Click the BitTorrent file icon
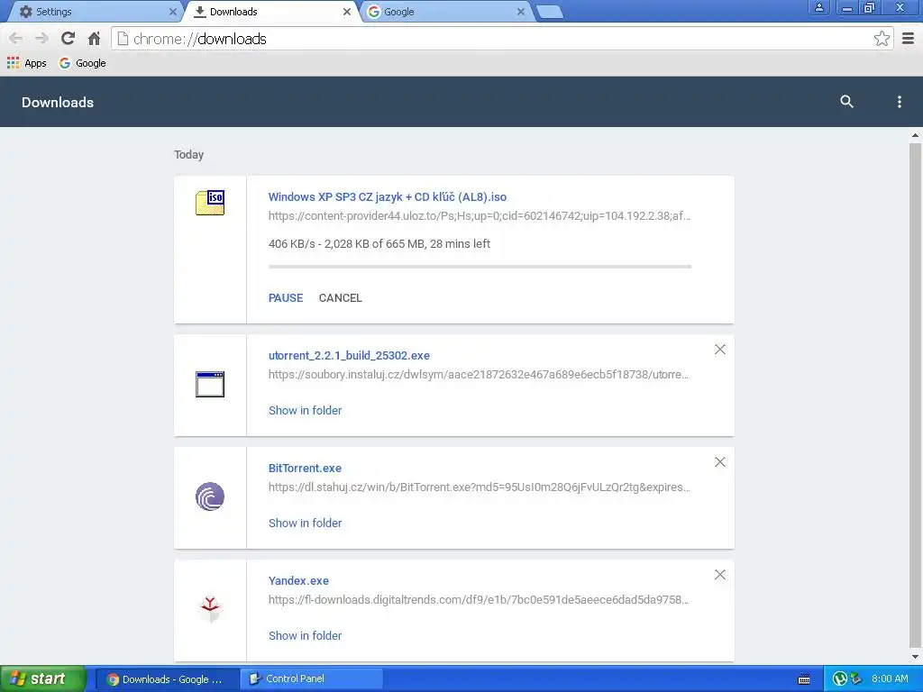Screen dimensions: 923x692 [210, 496]
